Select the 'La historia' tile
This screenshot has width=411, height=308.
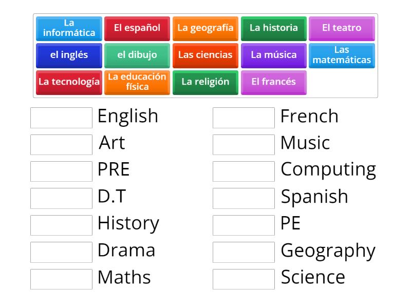(x=274, y=28)
